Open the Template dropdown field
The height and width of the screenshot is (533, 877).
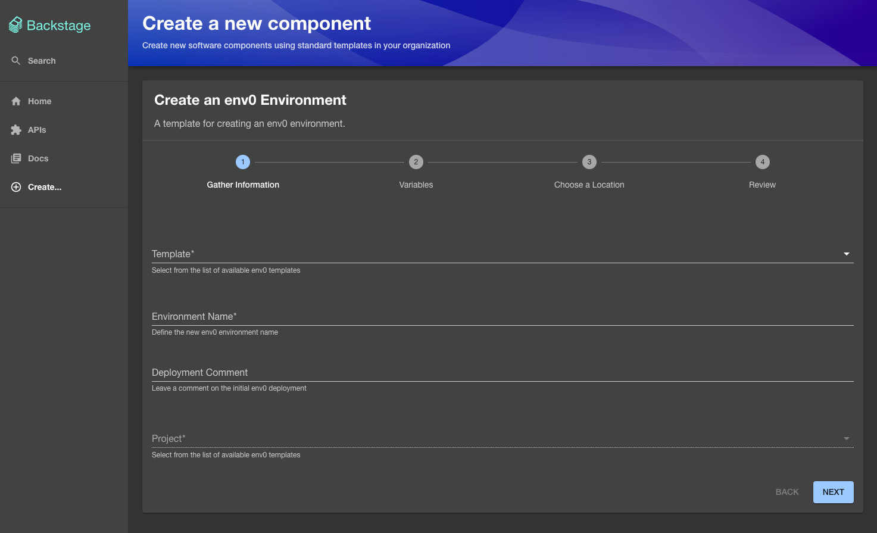click(503, 254)
